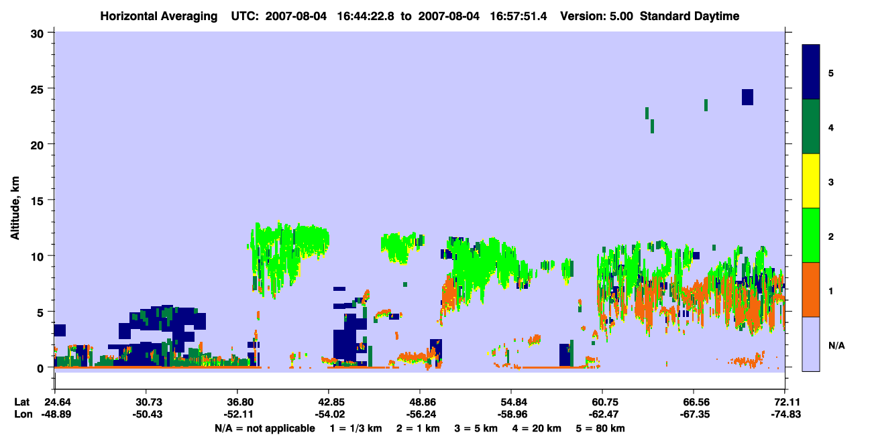Click the altitude tick label 20
This screenshot has width=872, height=447.
[x=39, y=144]
